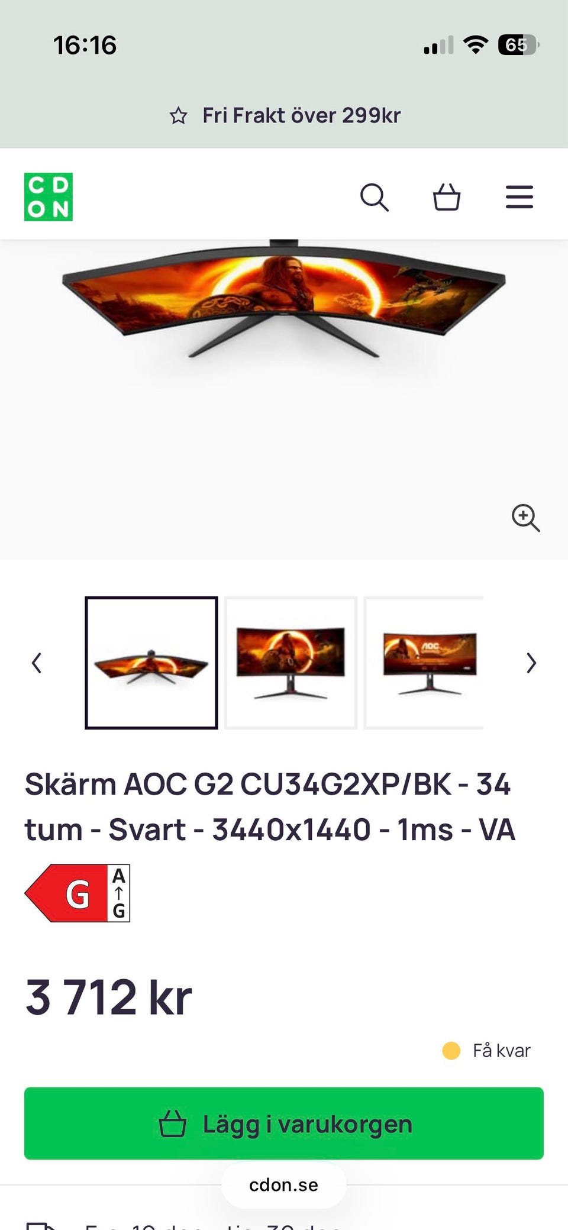Tap the Få kvar stock indicator
The height and width of the screenshot is (1230, 568).
coord(486,1050)
